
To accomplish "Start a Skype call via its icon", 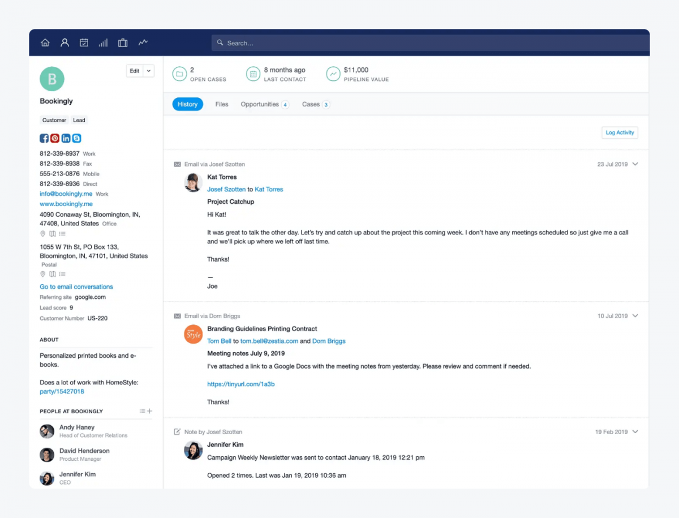I will pos(76,138).
